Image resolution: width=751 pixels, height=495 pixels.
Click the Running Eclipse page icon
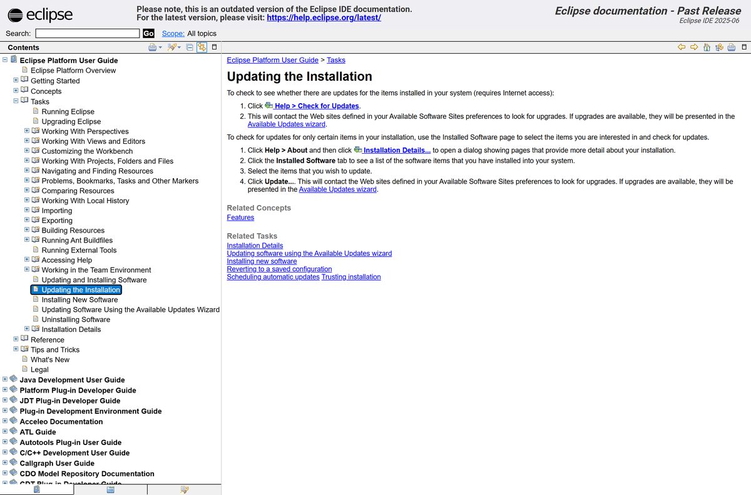pos(36,111)
